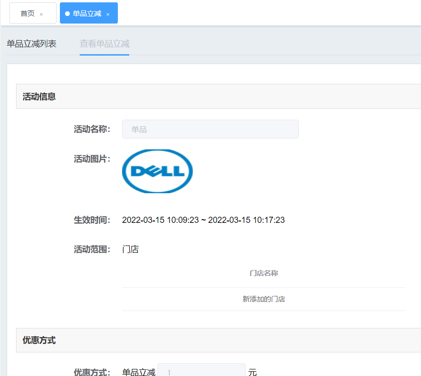Viewport: 421px width, 376px height.
Task: Click the 优惠方式 section header
Action: point(219,340)
